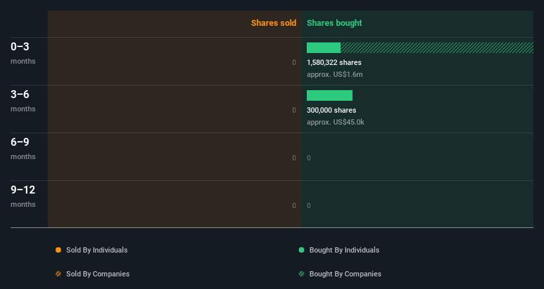Select the 6–9 months row label
Screen dimensions: 544x289
23,148
